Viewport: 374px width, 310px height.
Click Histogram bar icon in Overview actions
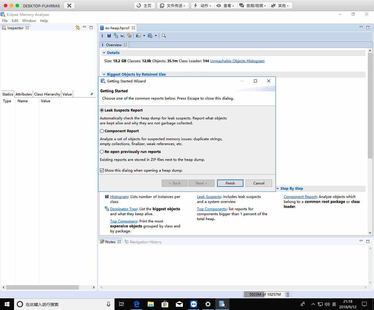[107, 197]
